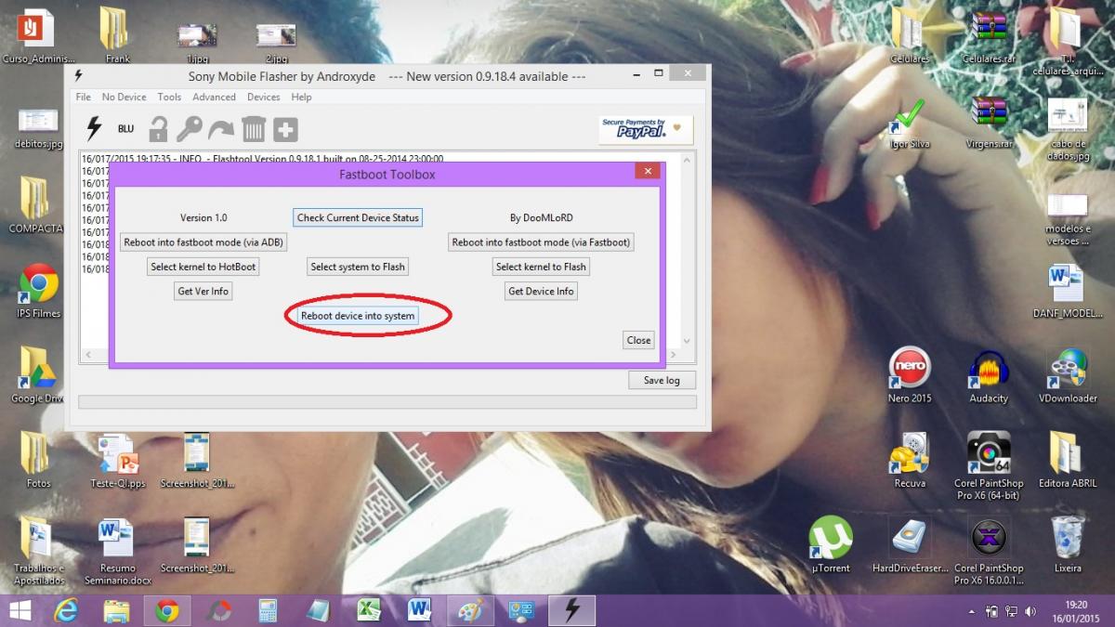The width and height of the screenshot is (1115, 627).
Task: Select the Google Drive desktop shortcut
Action: [x=38, y=375]
